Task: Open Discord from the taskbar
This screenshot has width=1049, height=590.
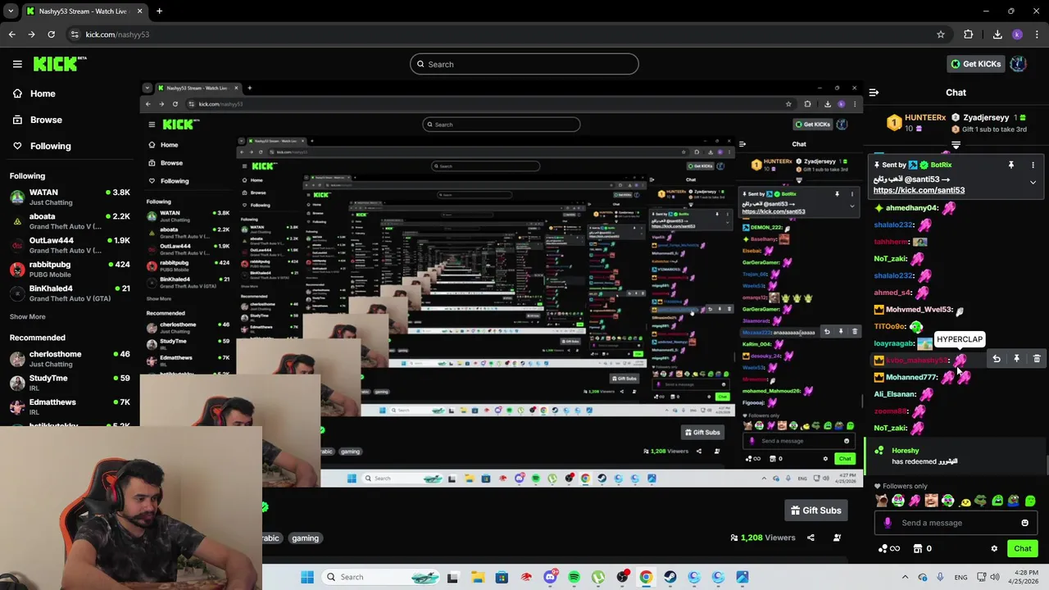Action: point(550,577)
